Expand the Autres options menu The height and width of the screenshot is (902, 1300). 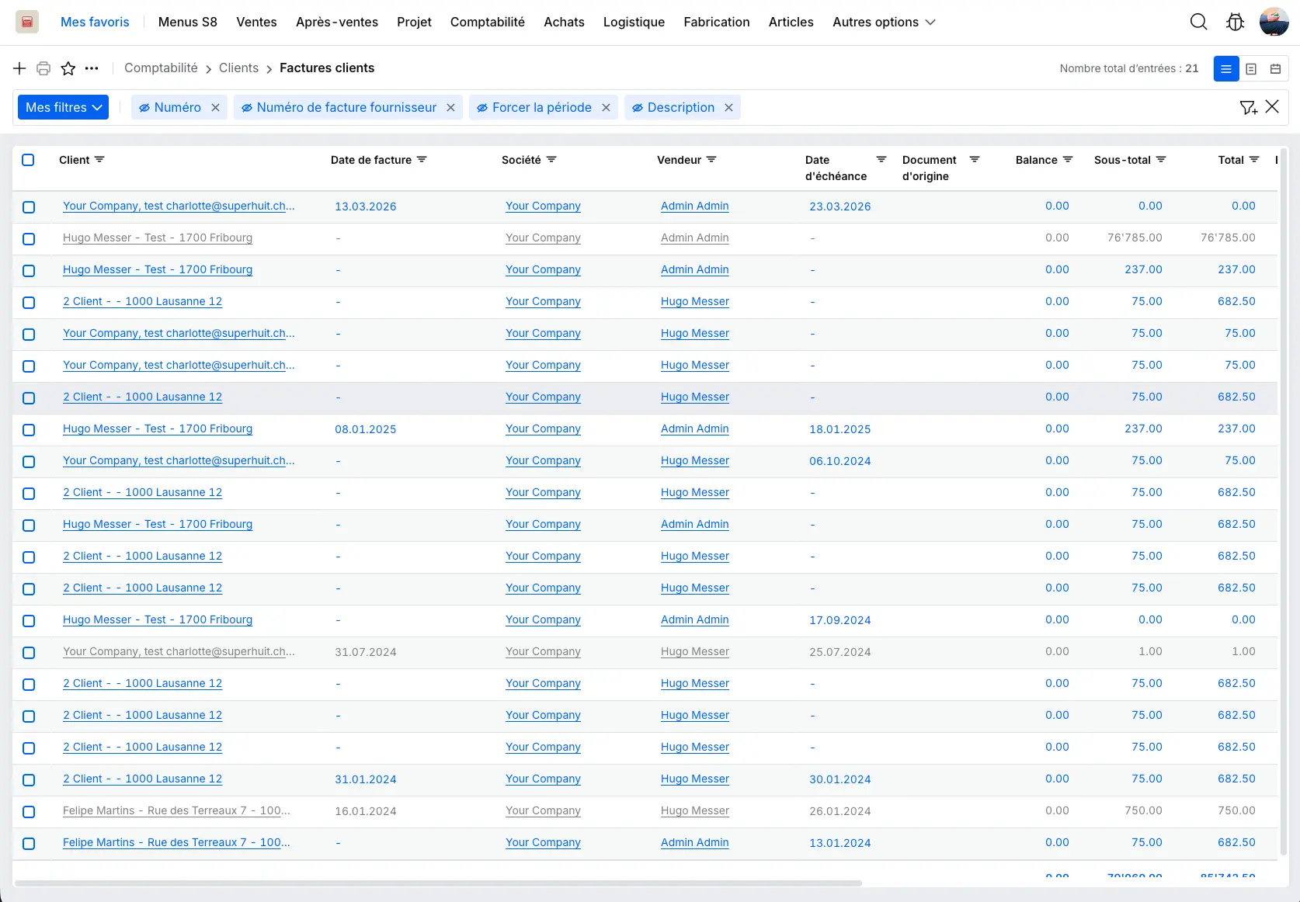click(884, 22)
